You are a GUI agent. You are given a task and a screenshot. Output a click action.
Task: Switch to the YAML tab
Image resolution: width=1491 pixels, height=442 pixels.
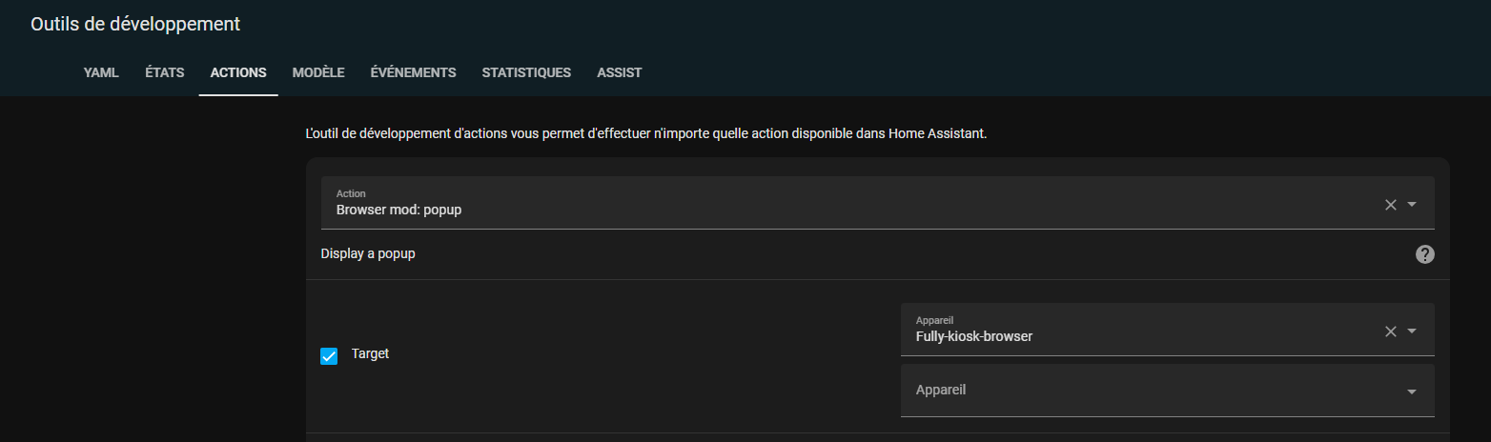click(101, 72)
